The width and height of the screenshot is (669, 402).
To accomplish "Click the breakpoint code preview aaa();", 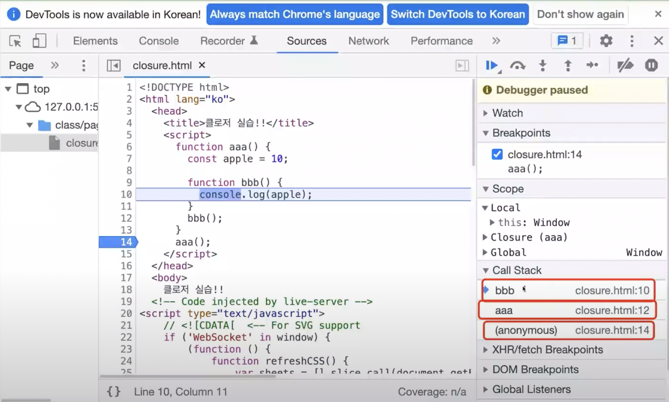I will click(x=525, y=169).
